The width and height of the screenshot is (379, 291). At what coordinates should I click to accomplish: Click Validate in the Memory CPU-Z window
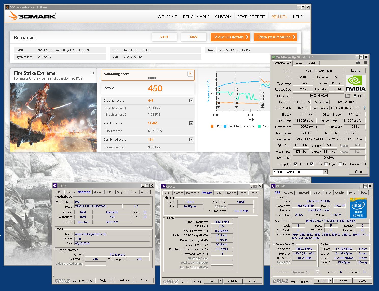coord(233,281)
